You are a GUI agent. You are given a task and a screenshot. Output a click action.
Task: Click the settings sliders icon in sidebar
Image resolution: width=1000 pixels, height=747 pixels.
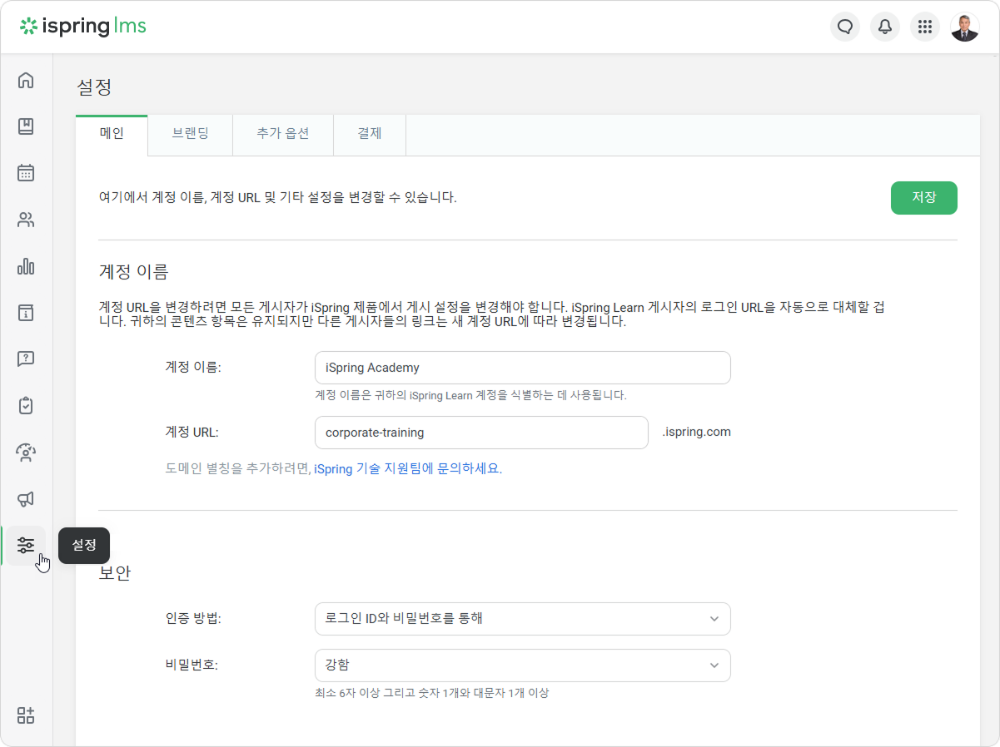point(26,546)
